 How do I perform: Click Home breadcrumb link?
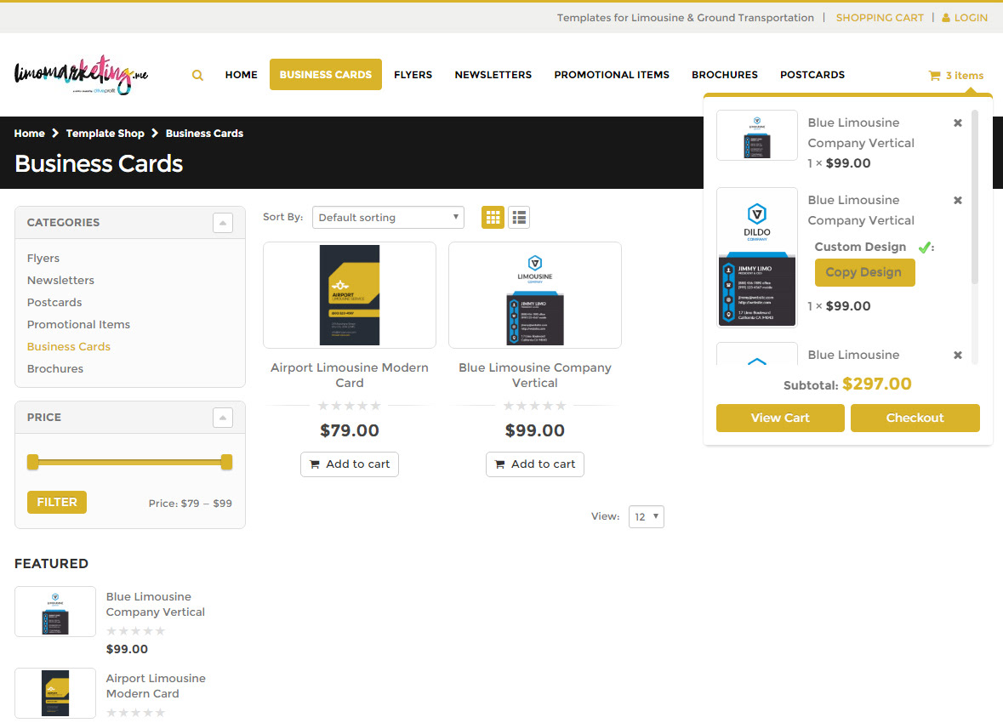pos(30,133)
